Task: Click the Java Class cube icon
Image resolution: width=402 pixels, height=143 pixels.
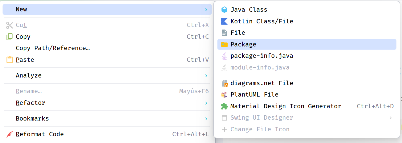Action: [x=224, y=10]
